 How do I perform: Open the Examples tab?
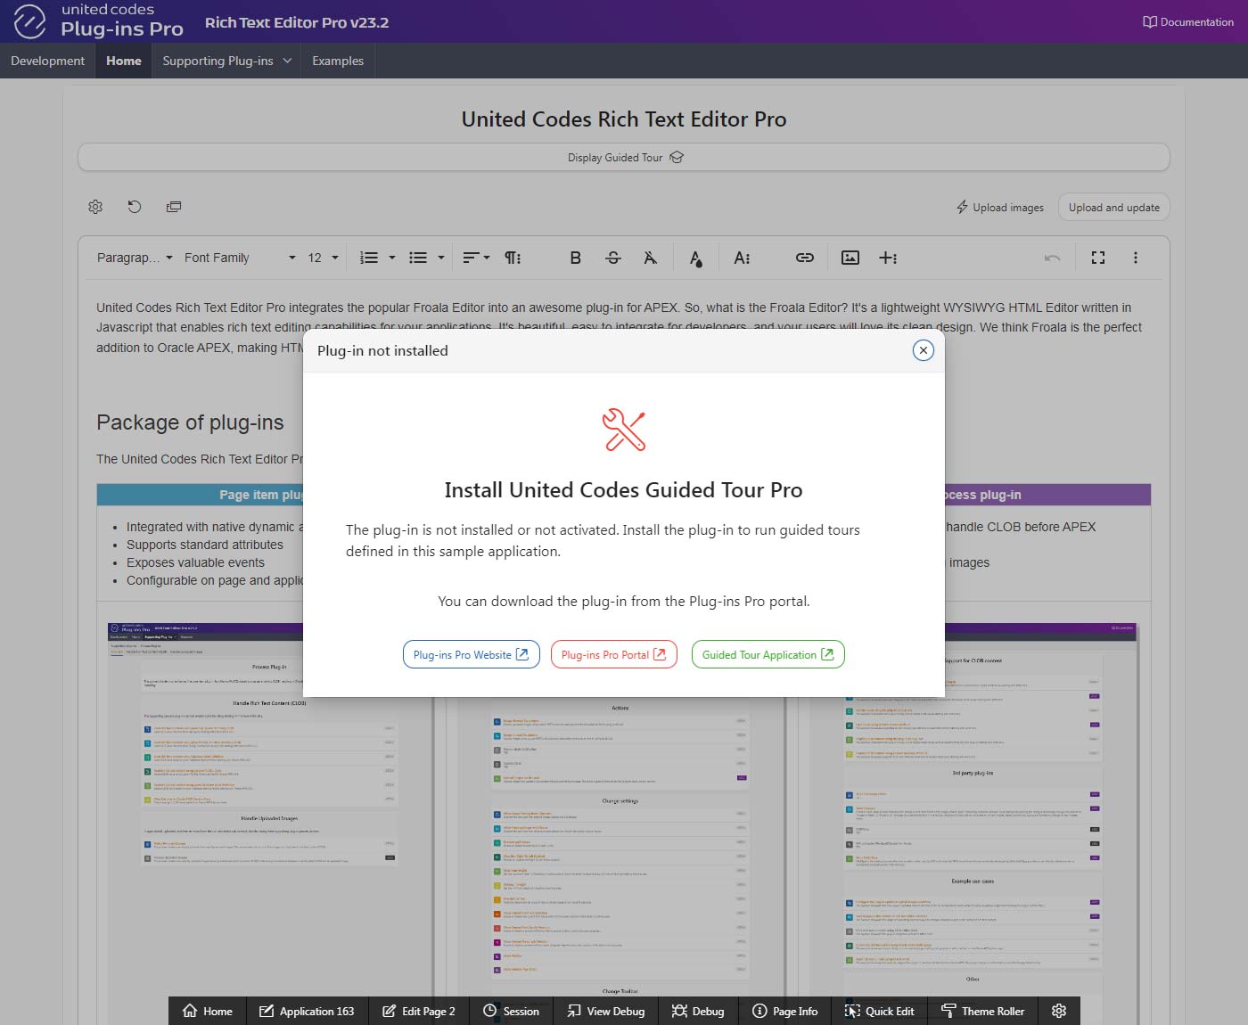[x=338, y=61]
